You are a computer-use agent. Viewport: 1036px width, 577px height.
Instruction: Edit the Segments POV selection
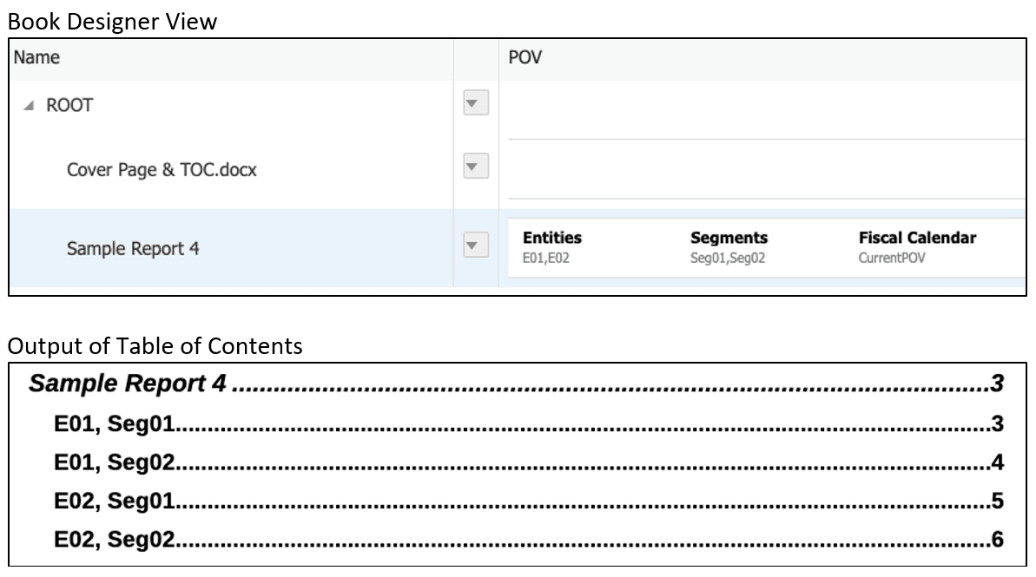tap(729, 247)
